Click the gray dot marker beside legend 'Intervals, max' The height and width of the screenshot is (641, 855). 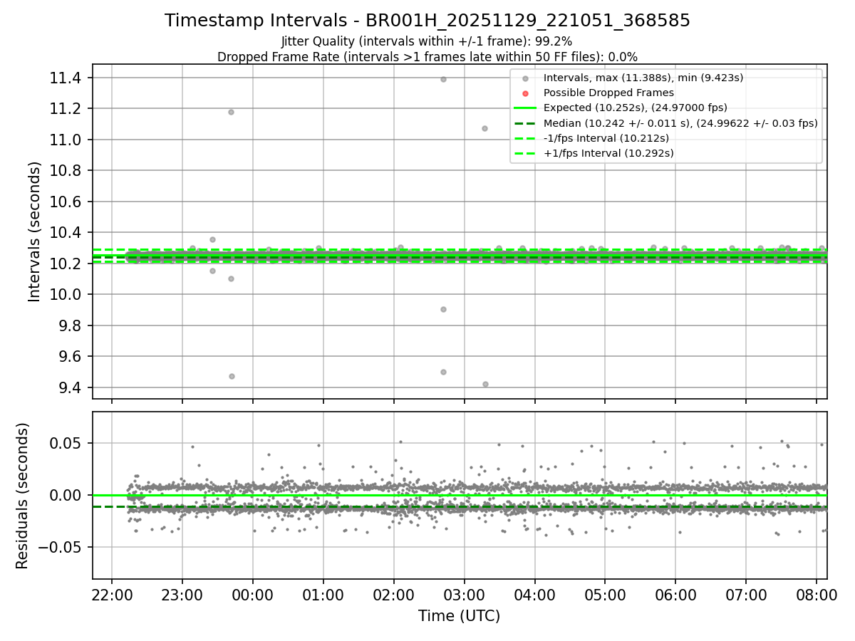click(525, 78)
